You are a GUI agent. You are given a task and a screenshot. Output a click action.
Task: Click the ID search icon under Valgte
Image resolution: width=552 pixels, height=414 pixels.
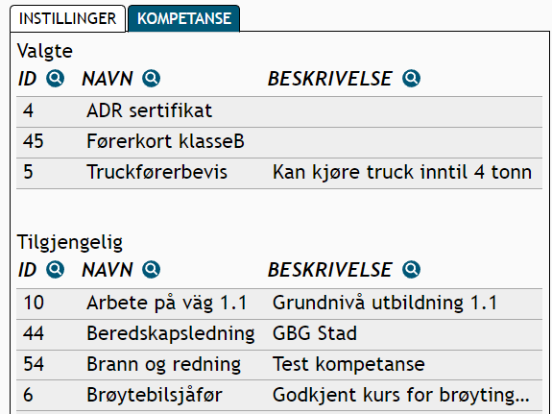pyautogui.click(x=56, y=78)
